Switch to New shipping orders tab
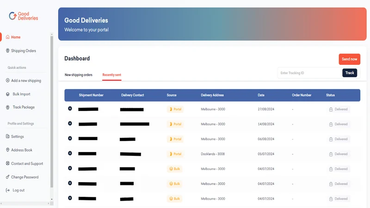The width and height of the screenshot is (370, 208). point(79,75)
